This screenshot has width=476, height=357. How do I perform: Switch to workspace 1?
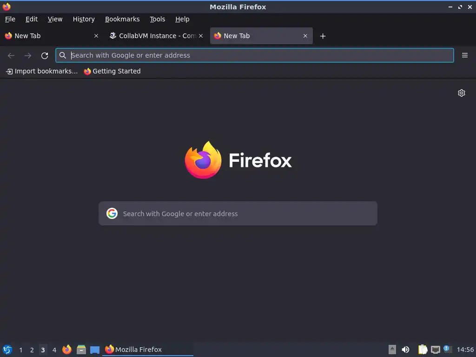pyautogui.click(x=20, y=350)
